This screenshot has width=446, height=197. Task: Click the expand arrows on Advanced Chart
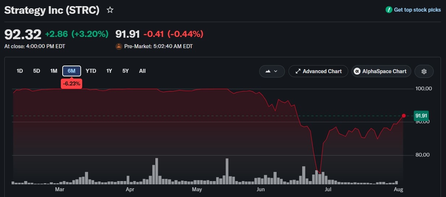tap(298, 71)
